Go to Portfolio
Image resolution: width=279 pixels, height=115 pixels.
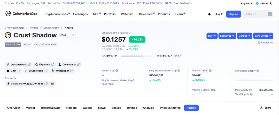click(110, 14)
